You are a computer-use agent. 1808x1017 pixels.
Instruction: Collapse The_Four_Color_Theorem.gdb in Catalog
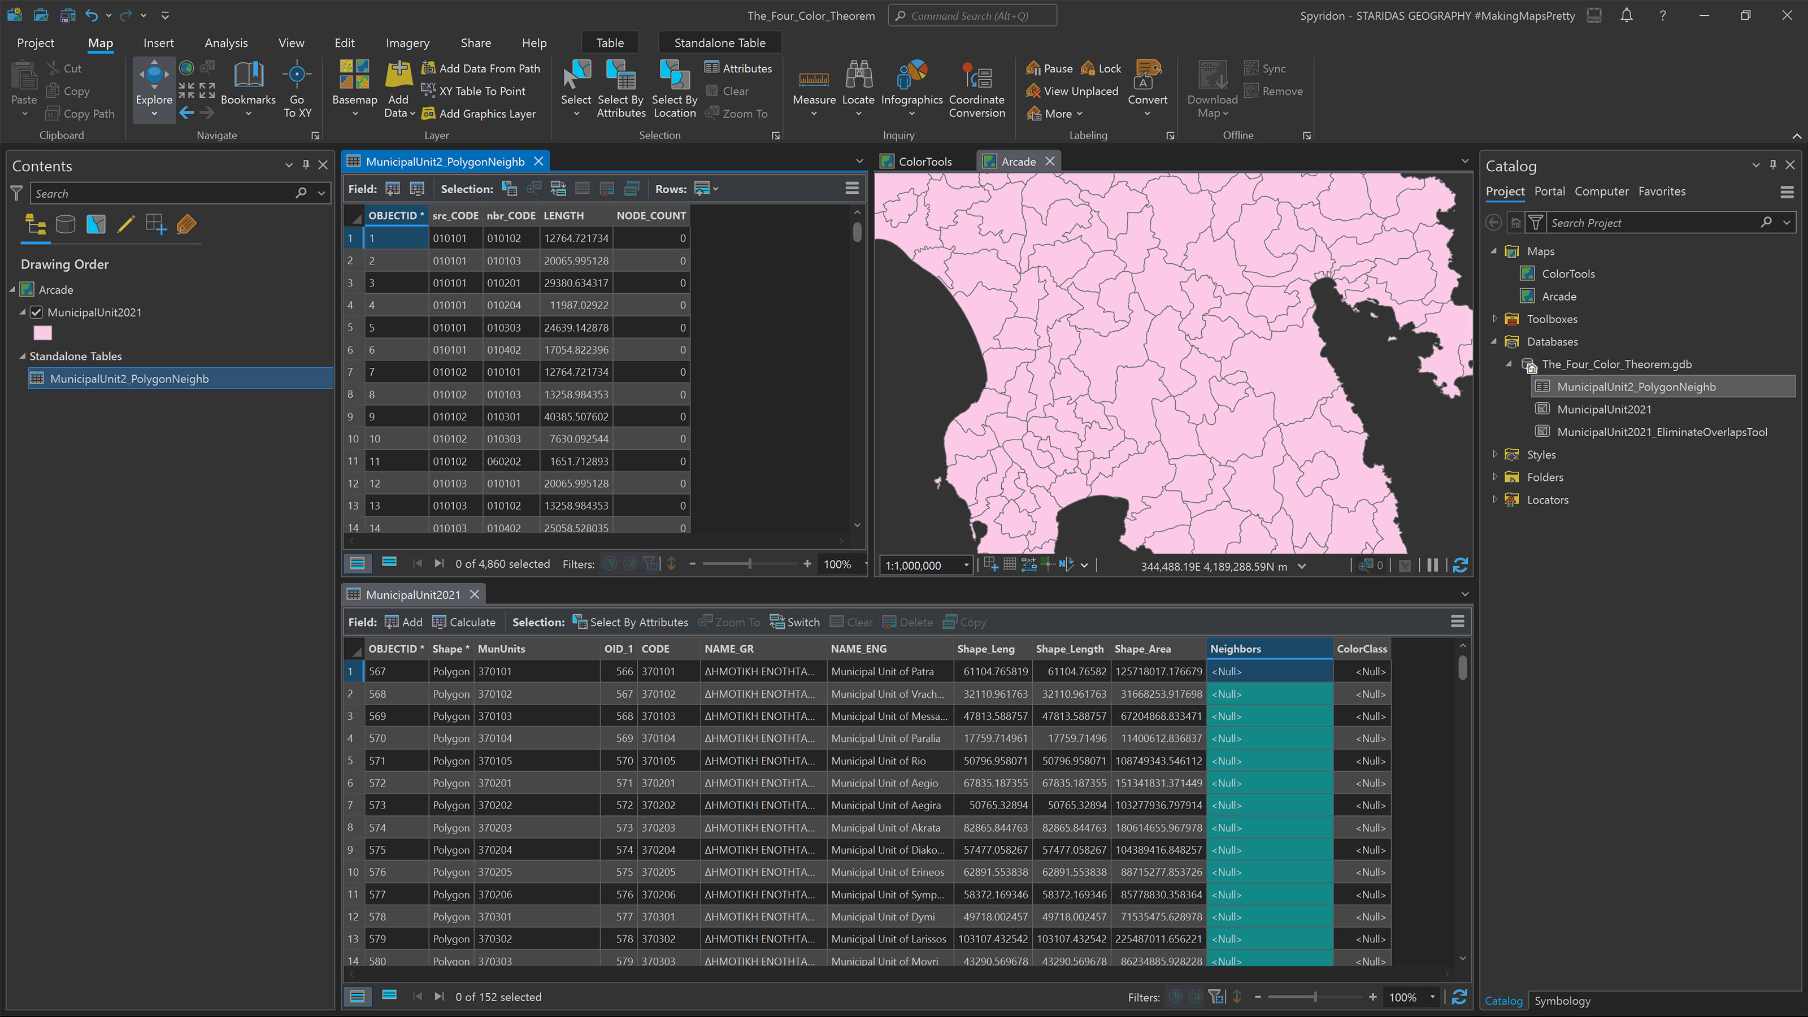1509,364
